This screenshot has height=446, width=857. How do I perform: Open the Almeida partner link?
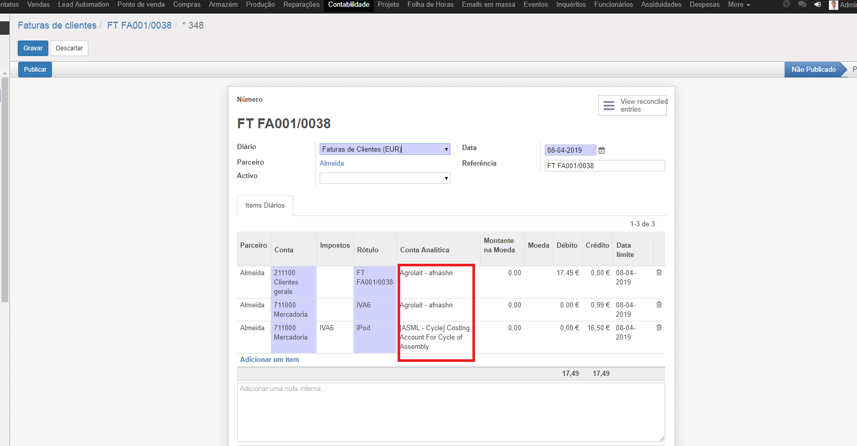(332, 164)
